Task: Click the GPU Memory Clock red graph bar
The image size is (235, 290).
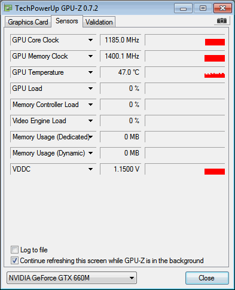Action: [215, 58]
